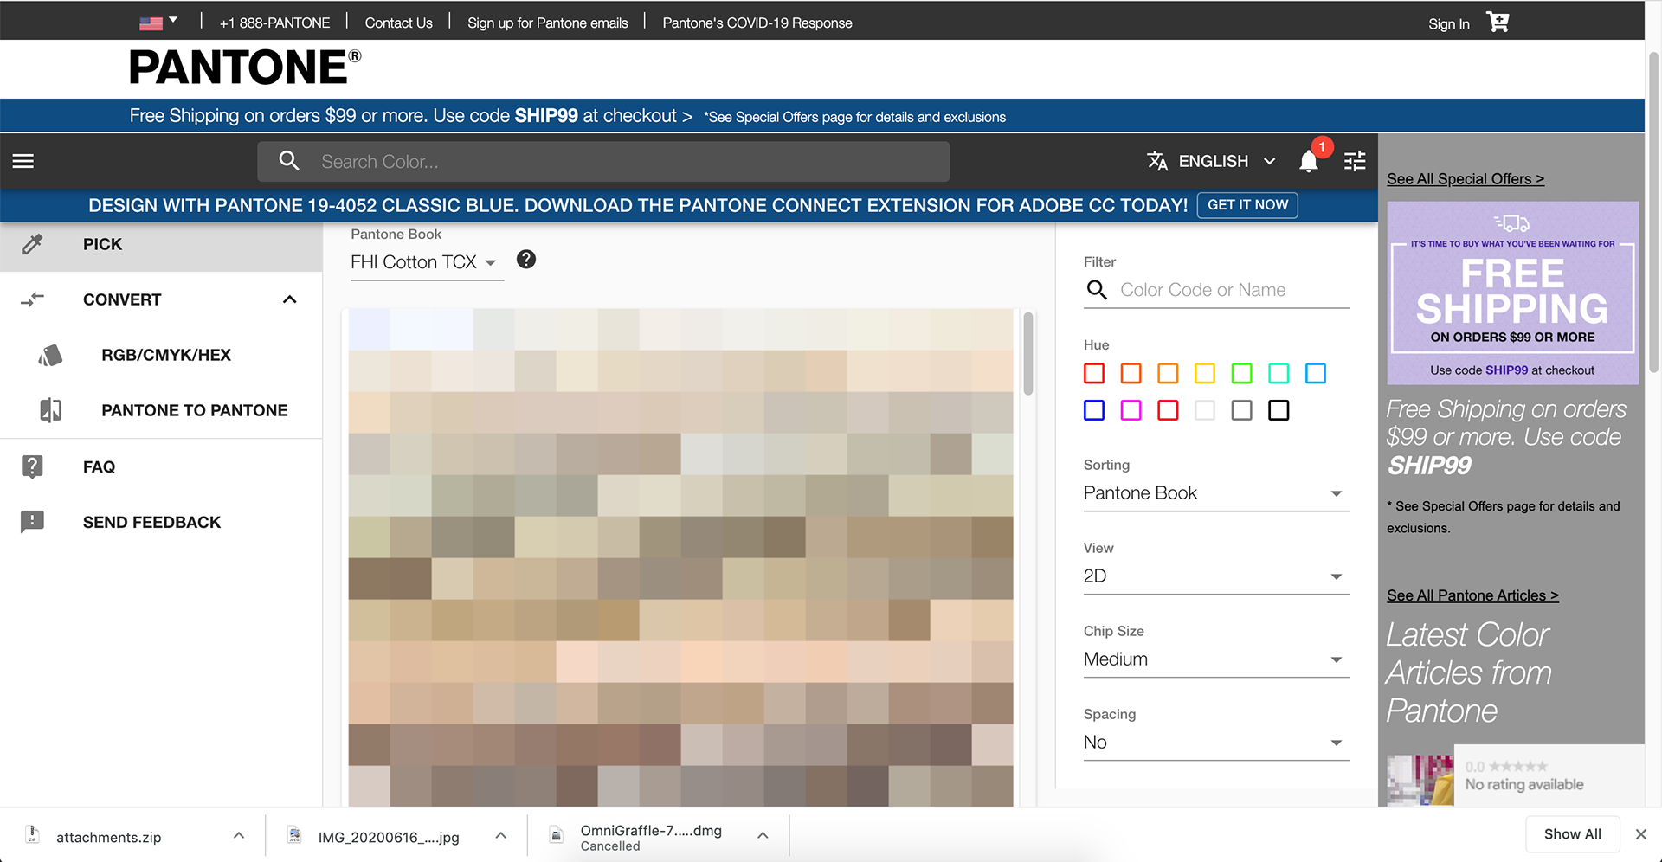Click Sign up for Pantone emails link
This screenshot has width=1662, height=862.
pyautogui.click(x=548, y=23)
